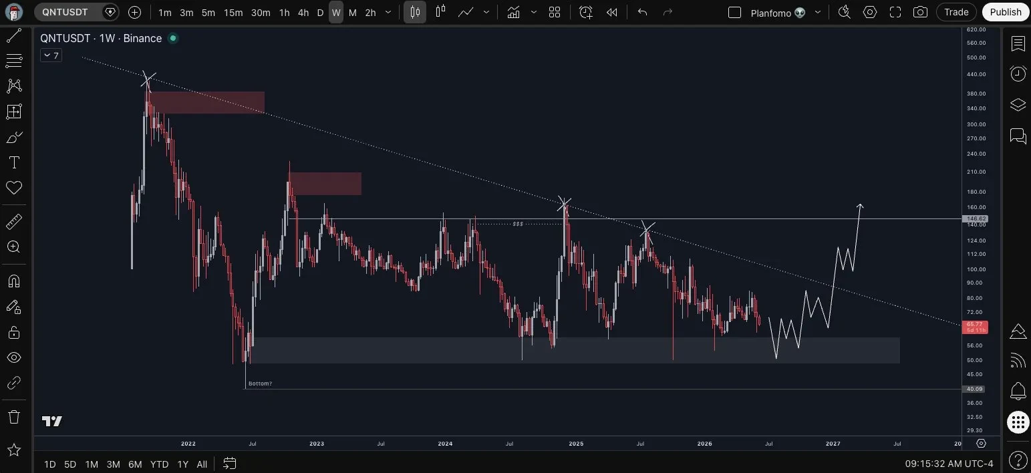The image size is (1031, 473).
Task: Open the alerts clock panel
Action: pyautogui.click(x=1018, y=74)
